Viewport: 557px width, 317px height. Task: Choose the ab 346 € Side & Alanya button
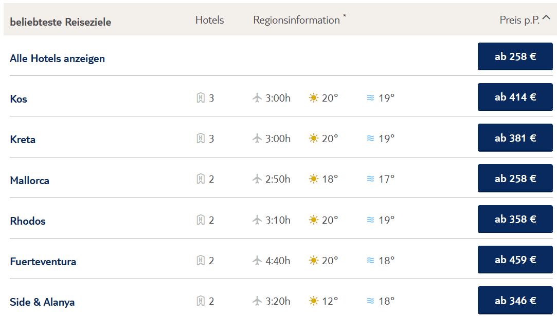coord(515,301)
